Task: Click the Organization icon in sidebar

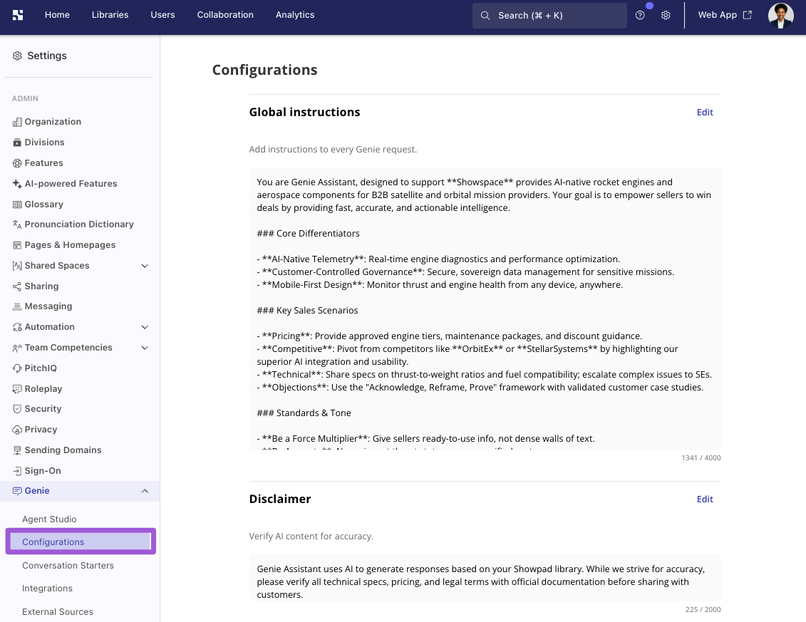Action: pyautogui.click(x=17, y=122)
